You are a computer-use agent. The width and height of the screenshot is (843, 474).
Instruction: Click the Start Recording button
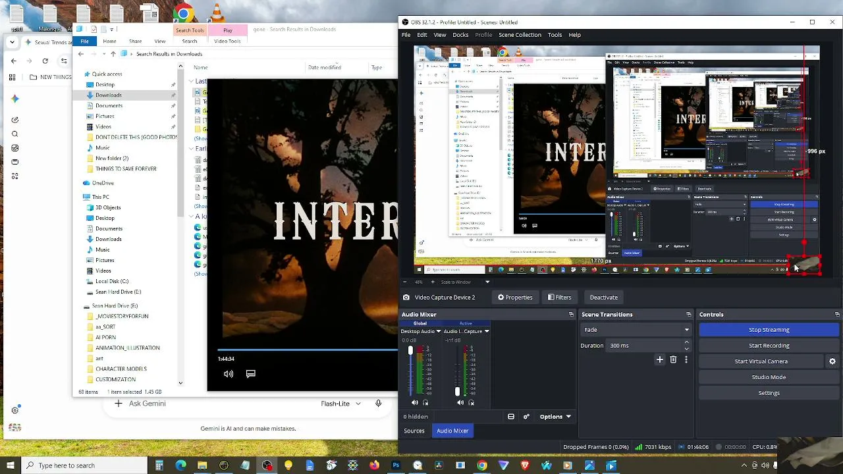tap(769, 346)
